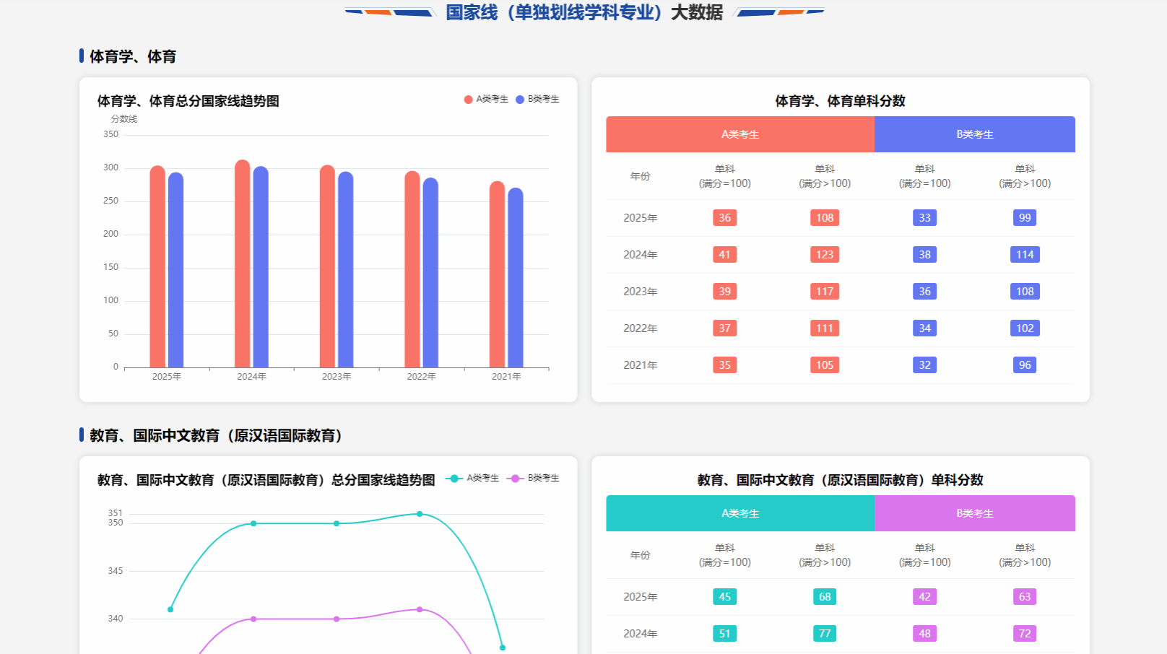Click the blue 2024年 bar in bar chart
The width and height of the screenshot is (1167, 654).
pos(261,267)
